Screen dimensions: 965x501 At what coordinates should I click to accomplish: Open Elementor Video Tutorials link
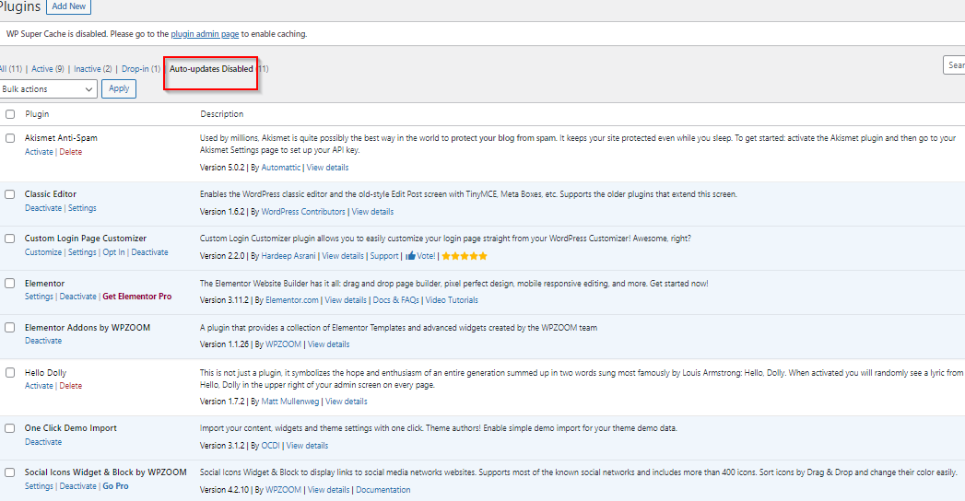coord(452,300)
